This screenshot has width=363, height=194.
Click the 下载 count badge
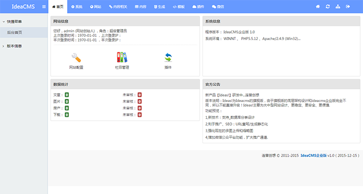pos(67,115)
